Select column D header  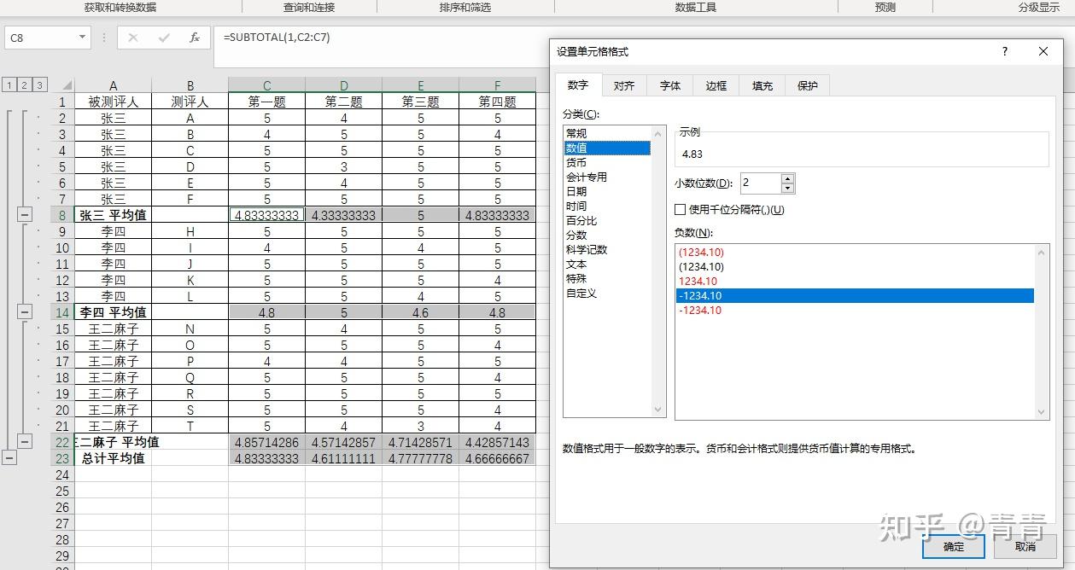pyautogui.click(x=344, y=85)
